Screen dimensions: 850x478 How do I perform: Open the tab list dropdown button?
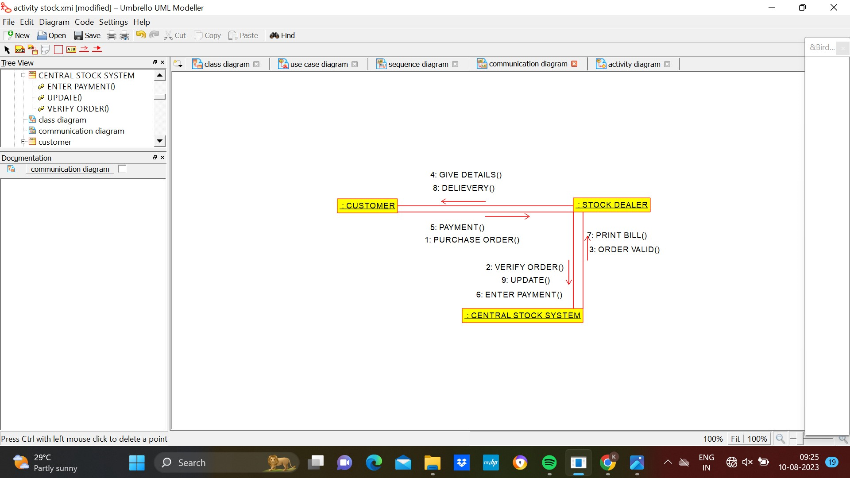click(178, 64)
